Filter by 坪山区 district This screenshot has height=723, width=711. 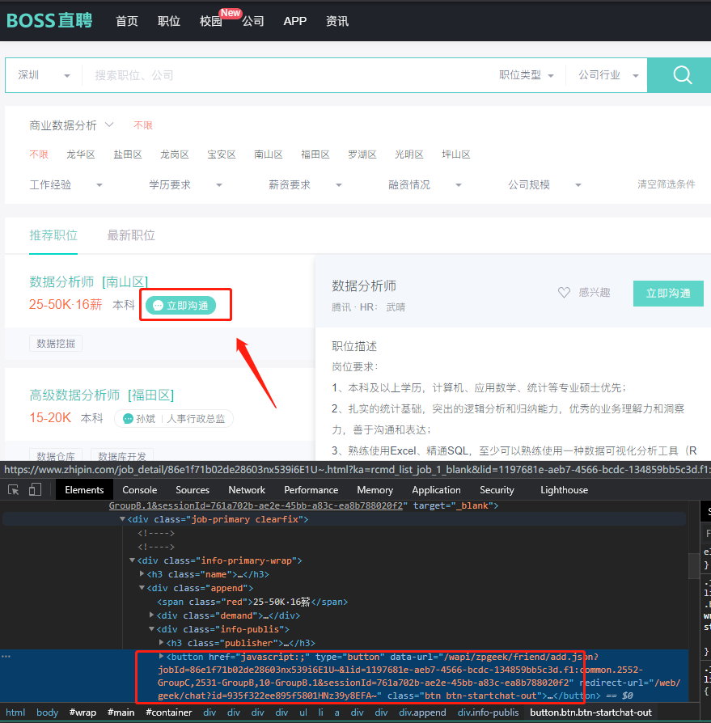(456, 154)
